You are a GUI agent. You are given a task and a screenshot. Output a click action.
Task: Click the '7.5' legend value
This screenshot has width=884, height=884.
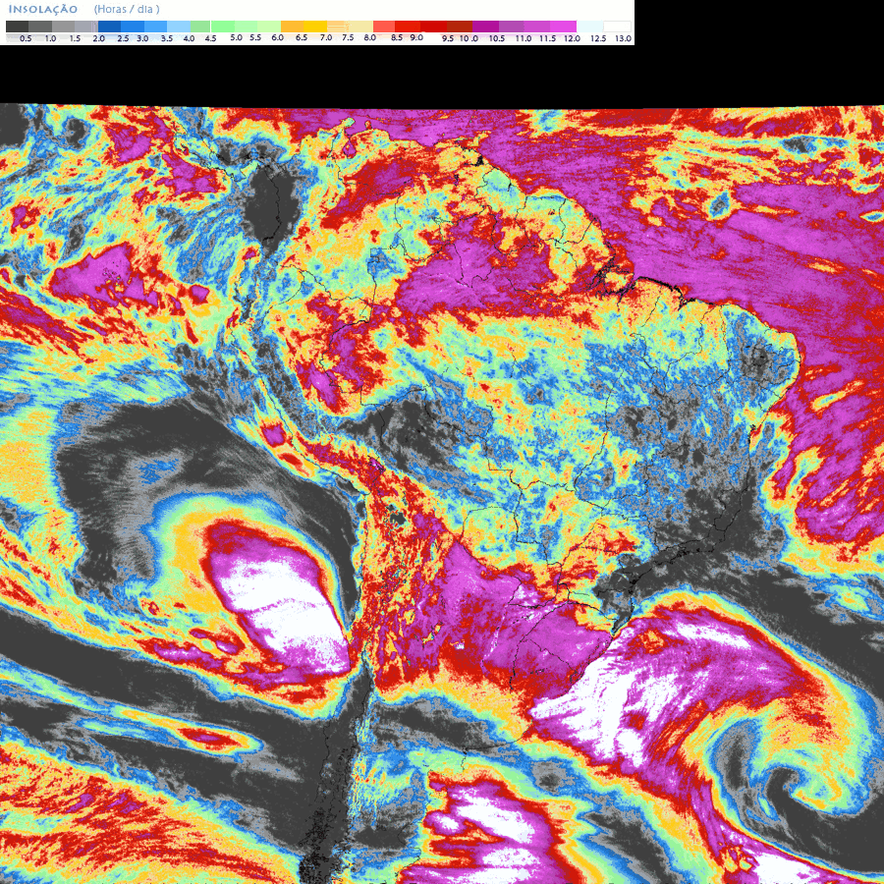click(348, 37)
